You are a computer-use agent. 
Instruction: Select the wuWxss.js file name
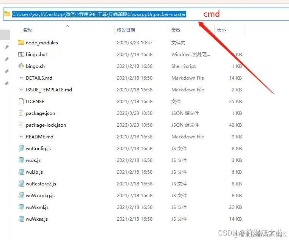point(37,219)
